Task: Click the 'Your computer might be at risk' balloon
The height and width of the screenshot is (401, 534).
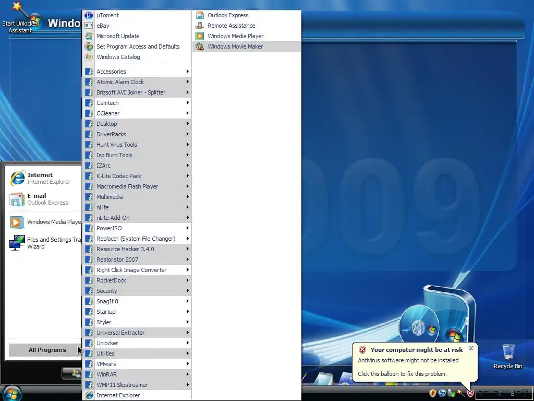Action: (x=415, y=362)
